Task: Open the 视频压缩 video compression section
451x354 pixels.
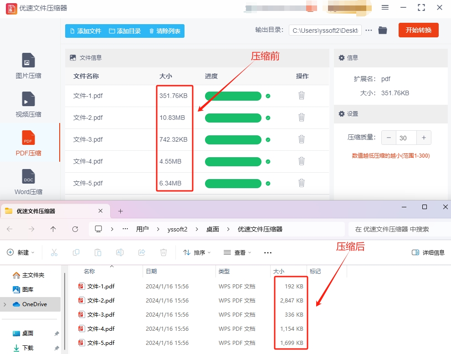Action: pos(29,105)
